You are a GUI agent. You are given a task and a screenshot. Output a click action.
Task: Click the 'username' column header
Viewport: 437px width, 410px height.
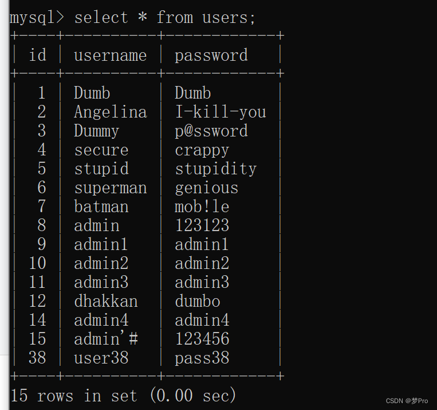110,55
